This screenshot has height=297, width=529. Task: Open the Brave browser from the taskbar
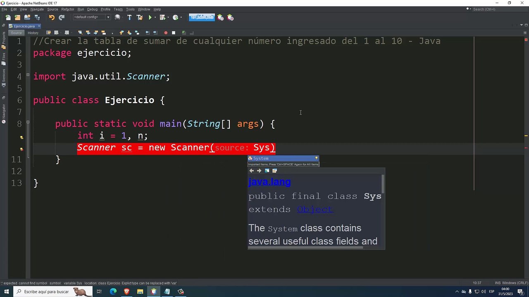tap(126, 292)
